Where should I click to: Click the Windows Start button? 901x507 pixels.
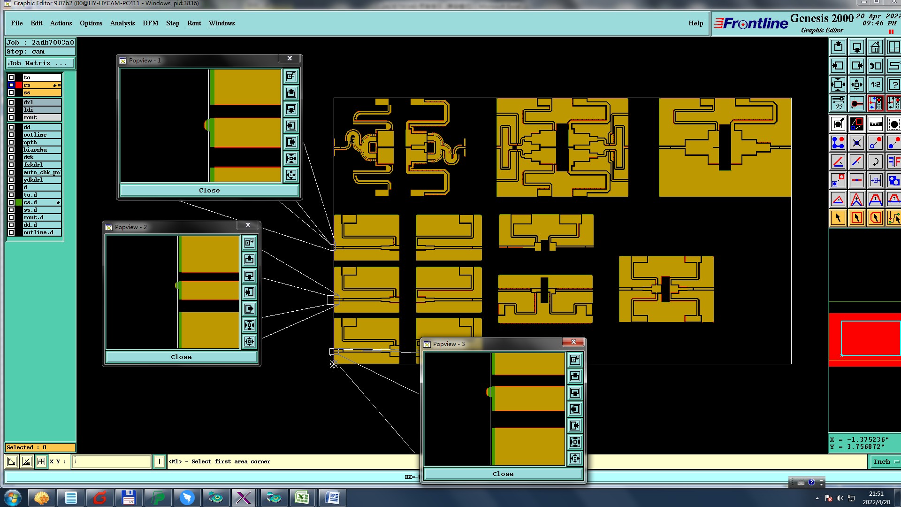(x=13, y=498)
